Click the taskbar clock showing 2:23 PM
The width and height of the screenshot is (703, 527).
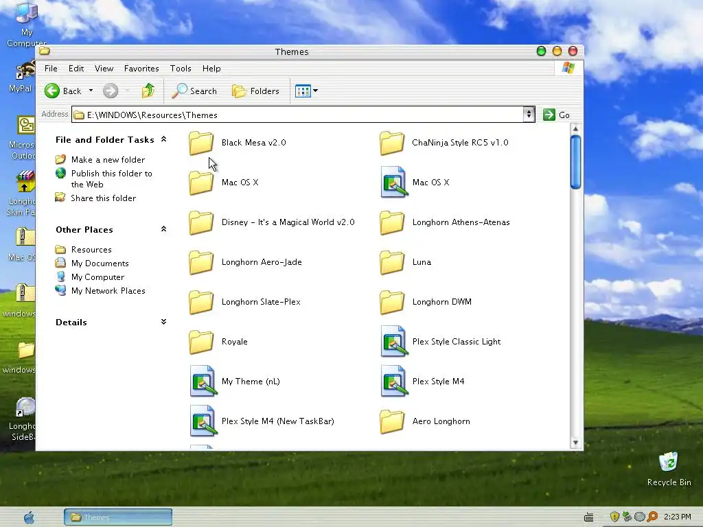(x=678, y=517)
